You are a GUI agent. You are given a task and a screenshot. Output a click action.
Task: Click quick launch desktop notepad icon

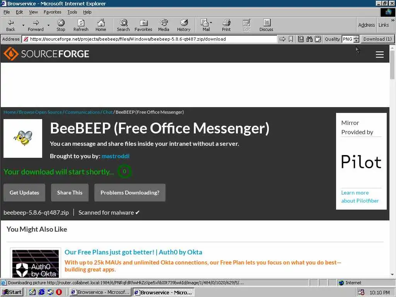[x=32, y=292]
